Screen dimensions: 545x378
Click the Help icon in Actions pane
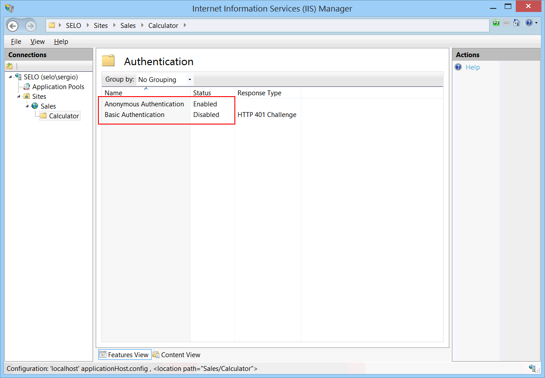(x=458, y=67)
